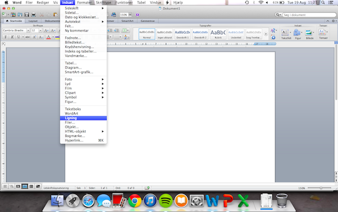Apply the Overskrift 1 style

182,34
